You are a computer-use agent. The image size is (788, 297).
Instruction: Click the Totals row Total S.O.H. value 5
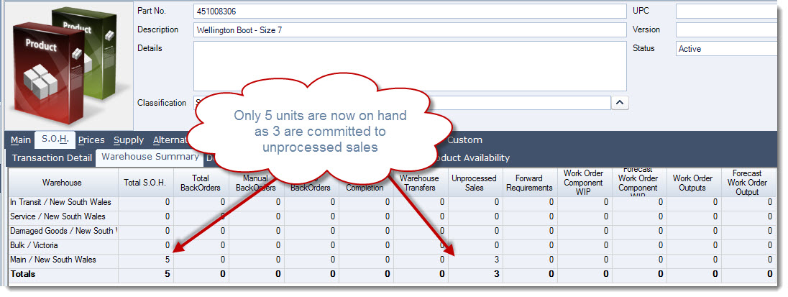[167, 275]
